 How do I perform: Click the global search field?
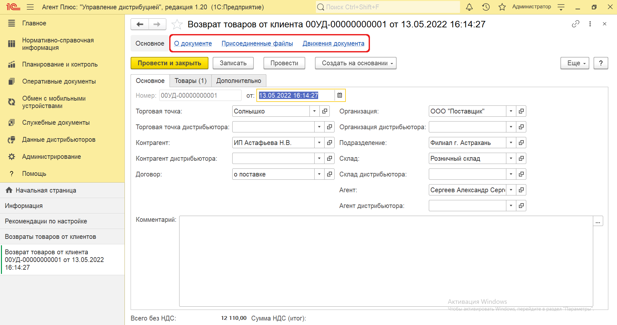click(x=388, y=7)
